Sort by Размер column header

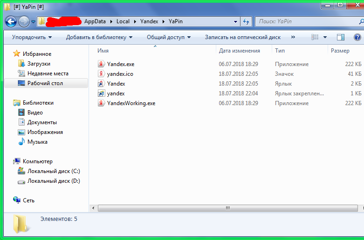(346, 51)
